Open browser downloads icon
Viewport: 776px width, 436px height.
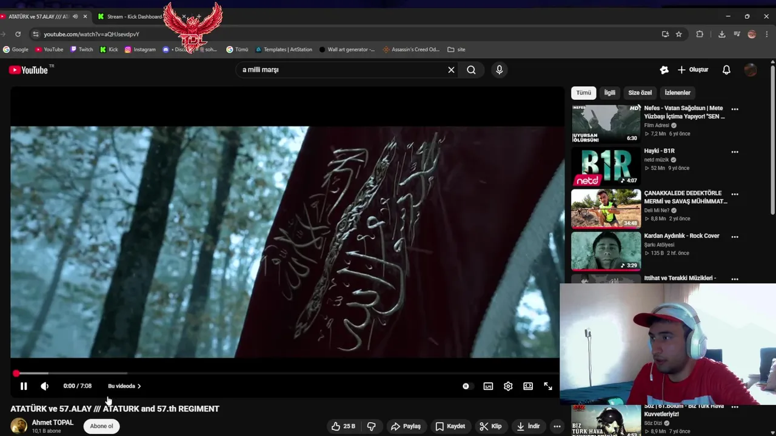pos(721,34)
